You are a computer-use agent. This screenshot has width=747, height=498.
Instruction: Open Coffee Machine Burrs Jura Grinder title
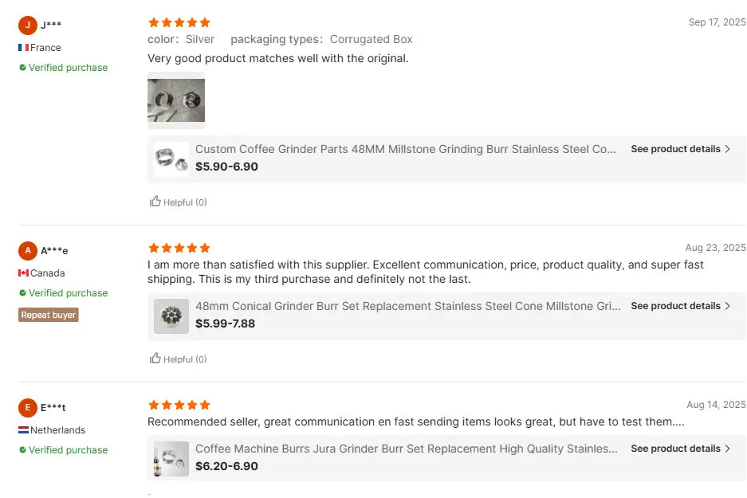pyautogui.click(x=406, y=449)
